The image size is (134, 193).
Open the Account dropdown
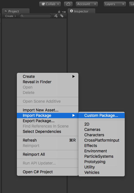point(87,4)
